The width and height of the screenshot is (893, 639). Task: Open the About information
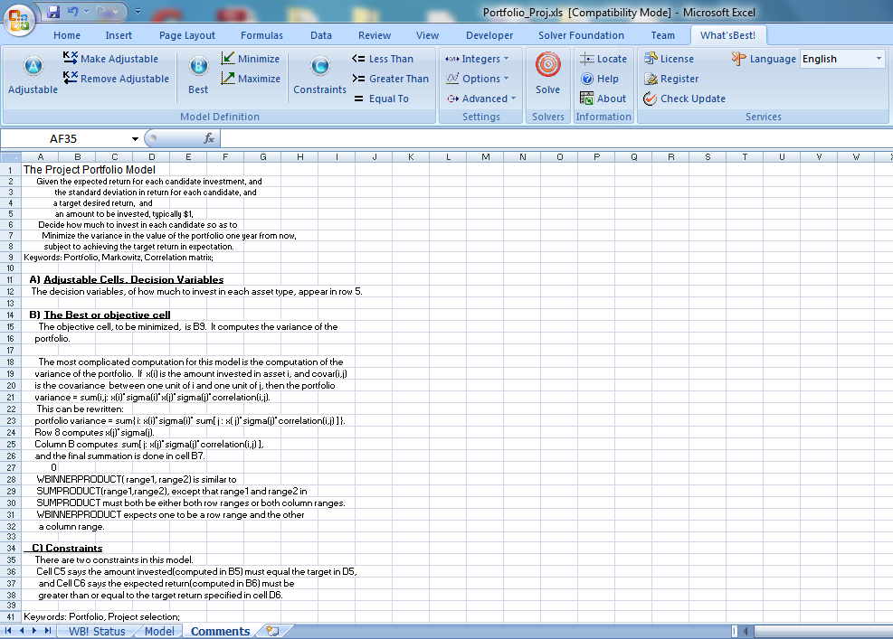click(x=603, y=99)
